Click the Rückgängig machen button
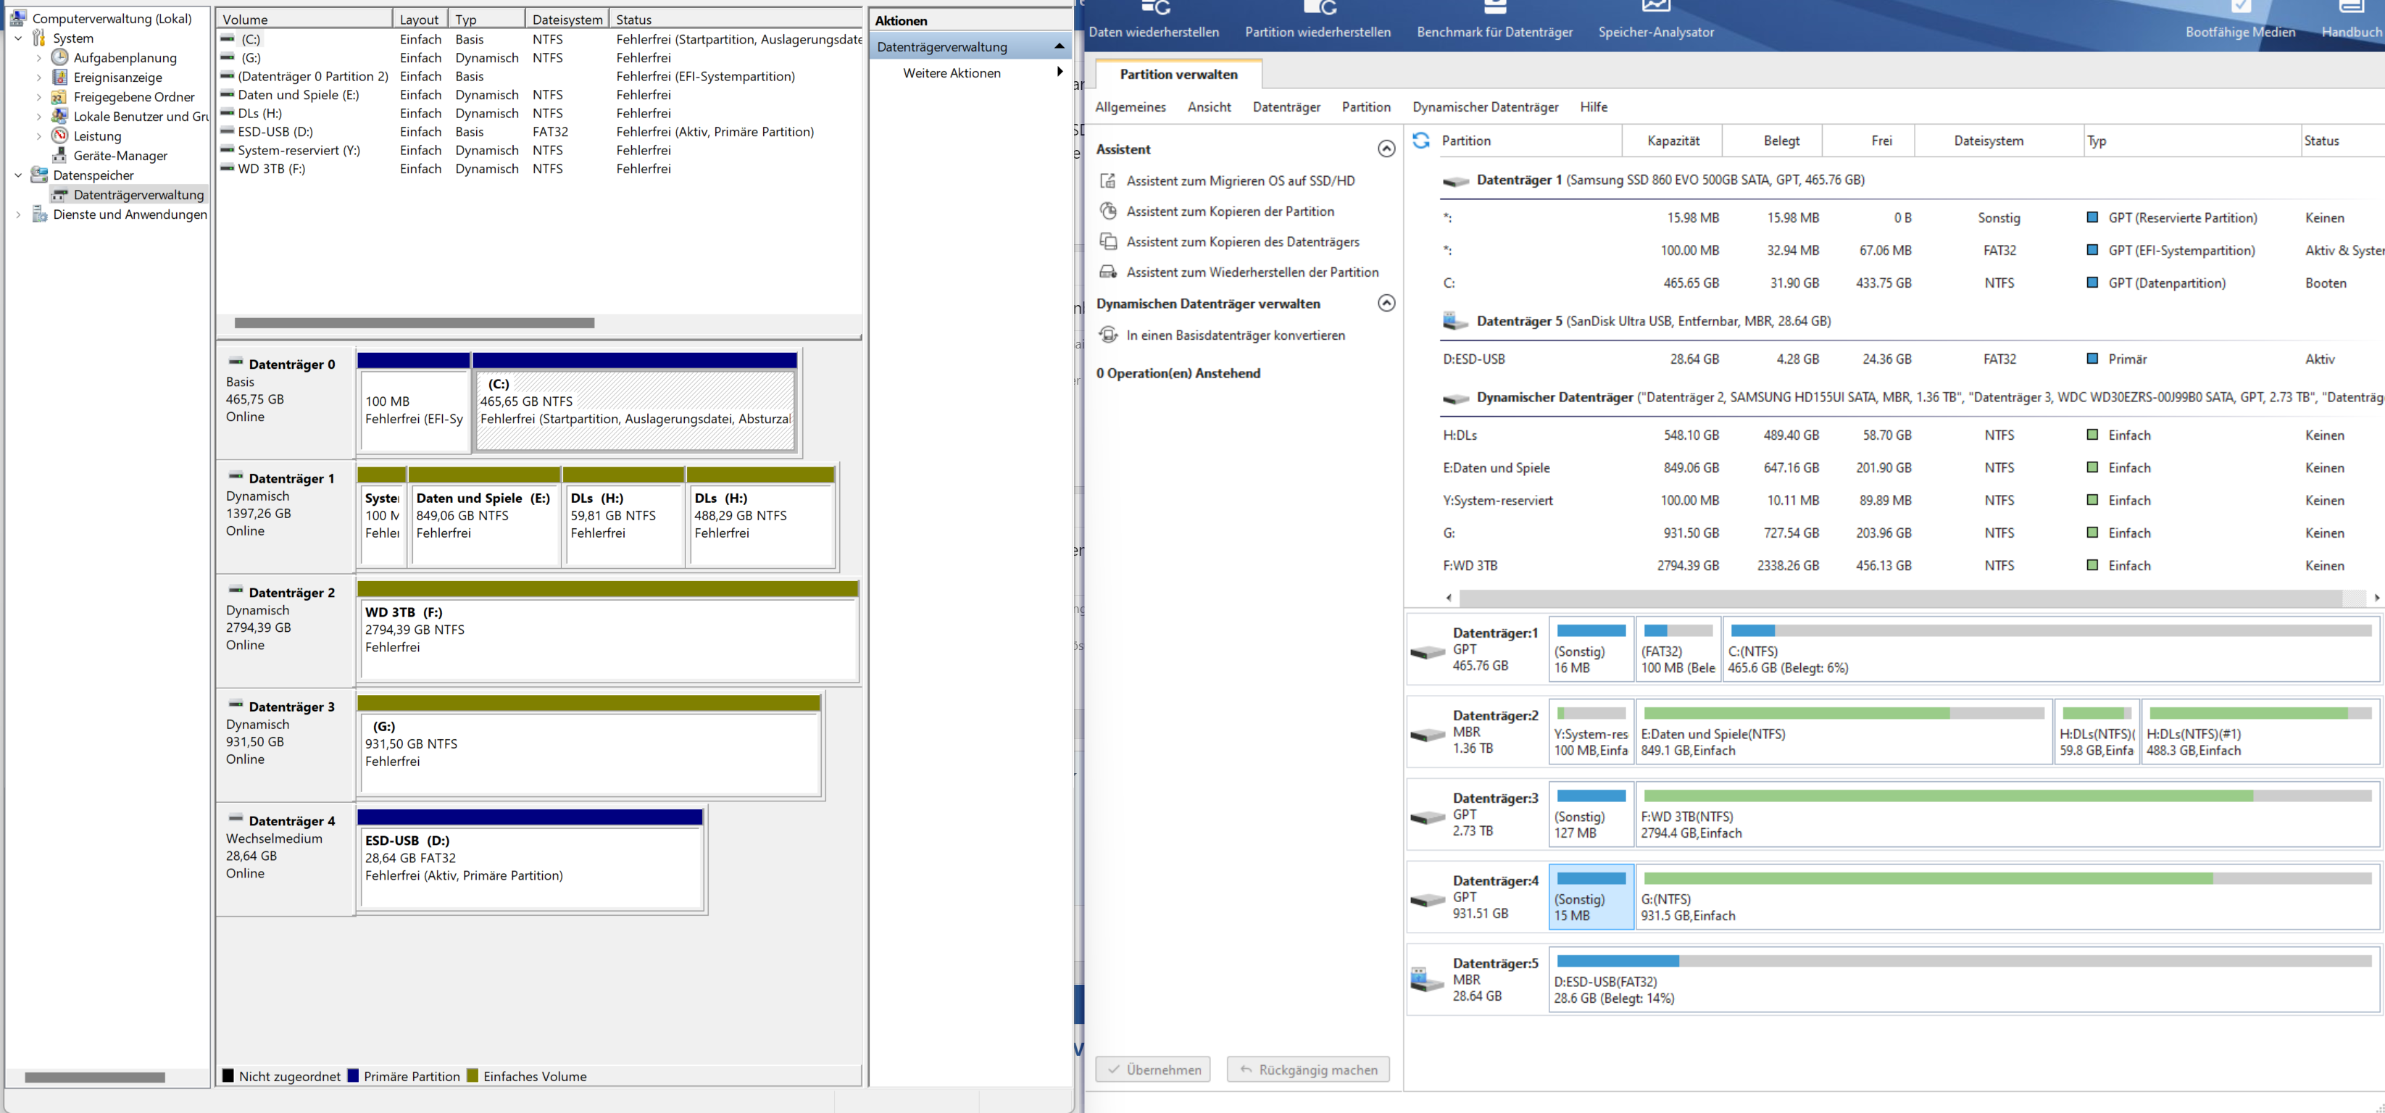The height and width of the screenshot is (1113, 2385). click(x=1307, y=1070)
